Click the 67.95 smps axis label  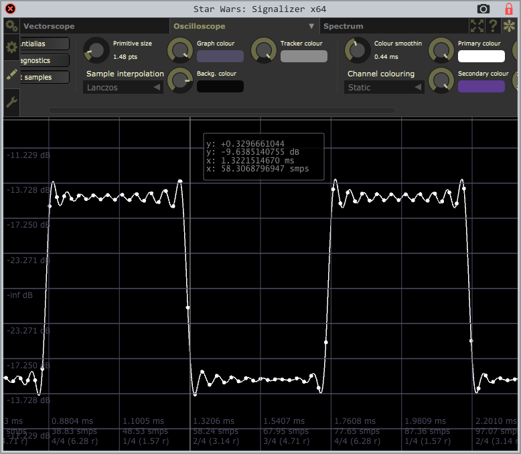(286, 431)
